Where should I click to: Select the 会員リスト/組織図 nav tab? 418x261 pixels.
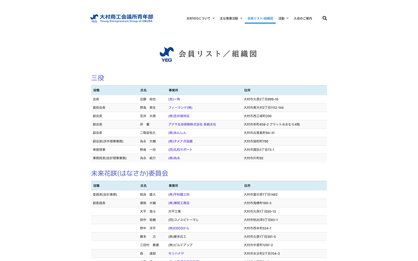260,18
